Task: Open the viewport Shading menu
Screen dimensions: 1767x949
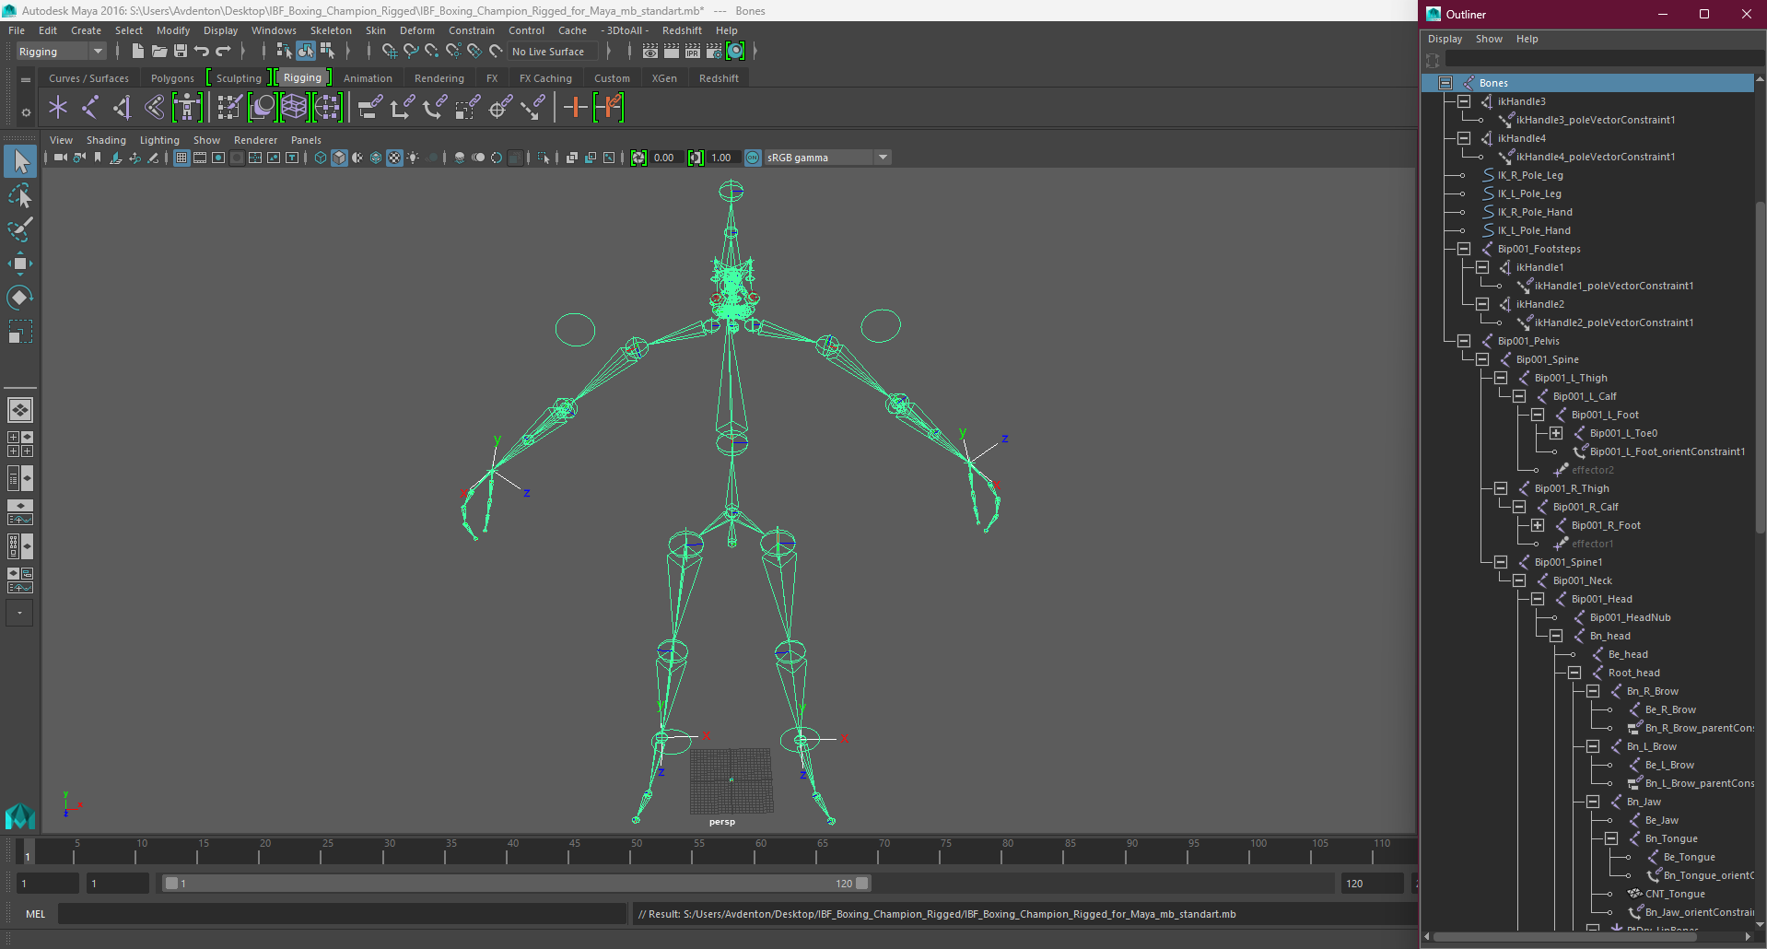Action: click(x=106, y=140)
